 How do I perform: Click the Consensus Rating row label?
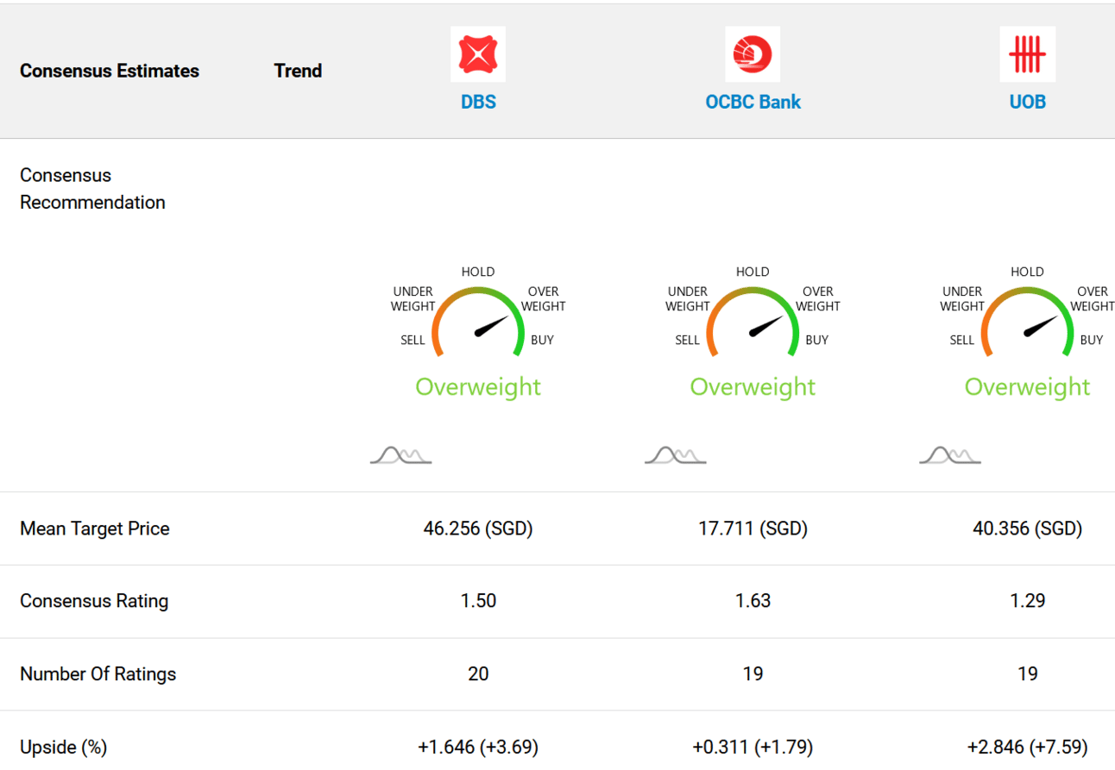(94, 601)
